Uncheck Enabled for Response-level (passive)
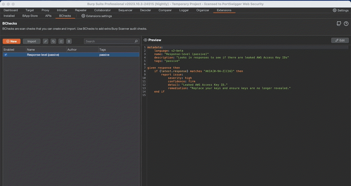 (6, 55)
